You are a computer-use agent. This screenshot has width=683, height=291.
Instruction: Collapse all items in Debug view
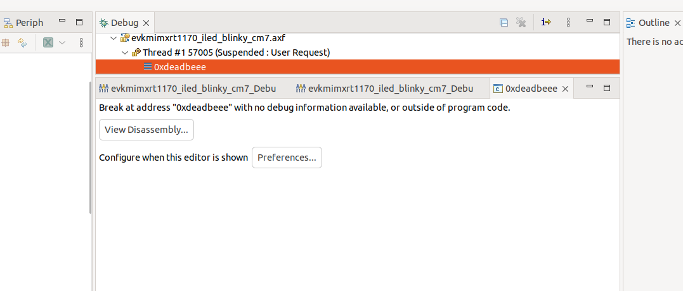tap(504, 23)
